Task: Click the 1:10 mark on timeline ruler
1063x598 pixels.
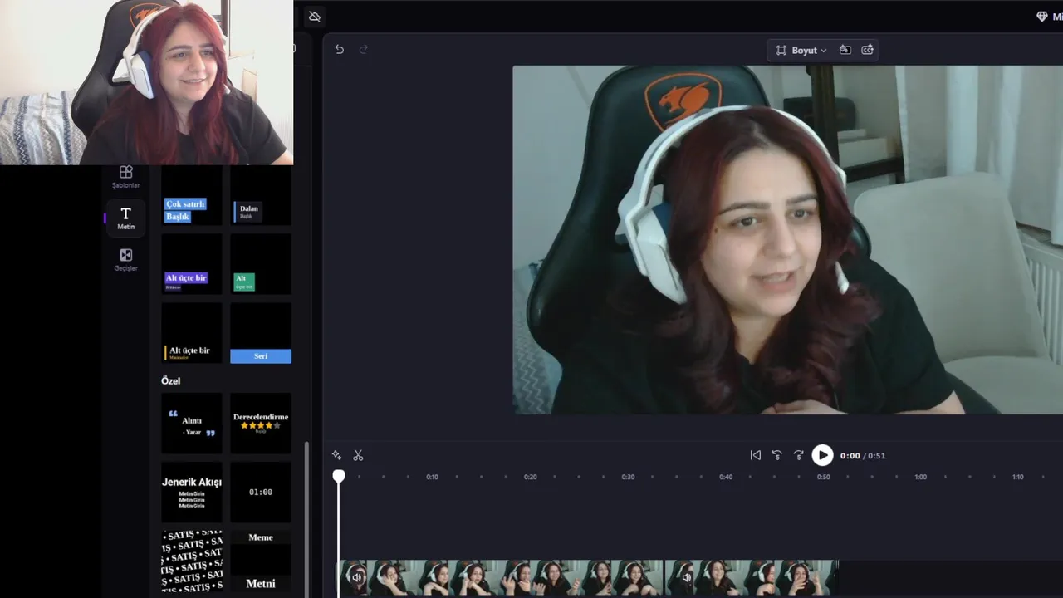Action: click(1017, 477)
